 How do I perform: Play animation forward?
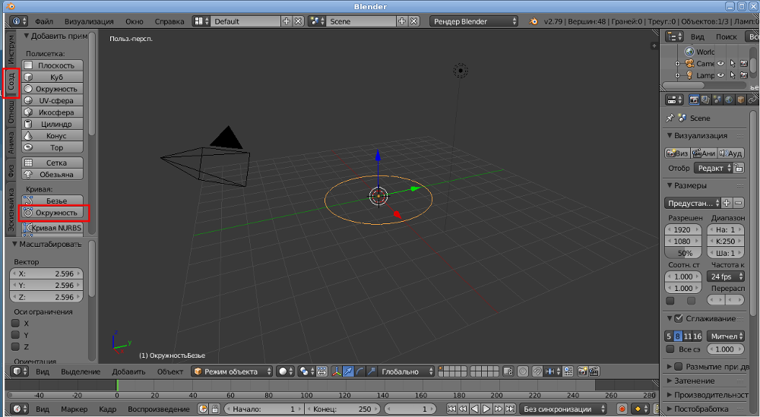(486, 409)
